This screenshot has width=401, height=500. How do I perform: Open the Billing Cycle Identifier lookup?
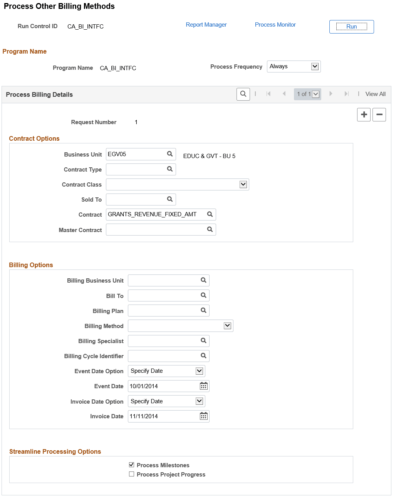(x=203, y=355)
